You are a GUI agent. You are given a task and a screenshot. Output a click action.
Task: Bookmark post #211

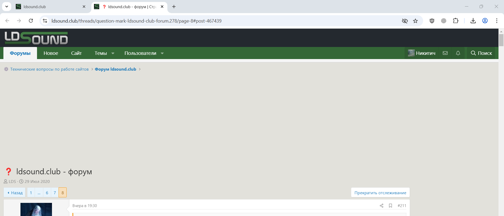pos(391,206)
